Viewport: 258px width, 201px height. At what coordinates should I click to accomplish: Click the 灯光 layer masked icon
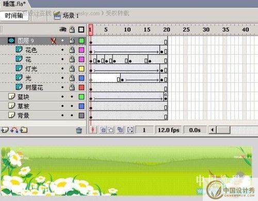click(19, 68)
